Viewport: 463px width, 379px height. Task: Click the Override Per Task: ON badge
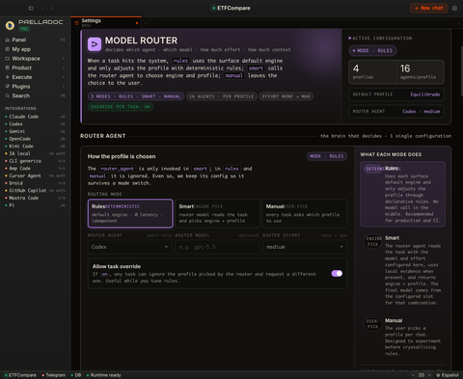tap(121, 107)
